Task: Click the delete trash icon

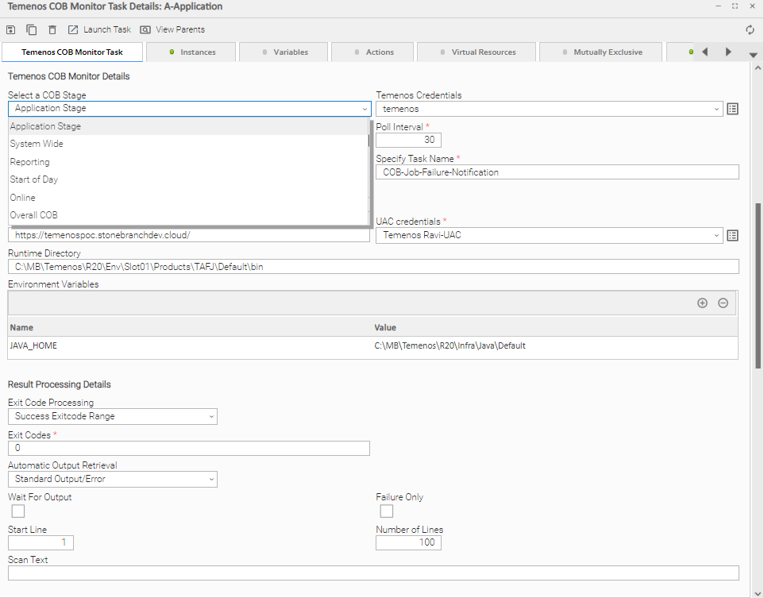Action: (x=52, y=29)
